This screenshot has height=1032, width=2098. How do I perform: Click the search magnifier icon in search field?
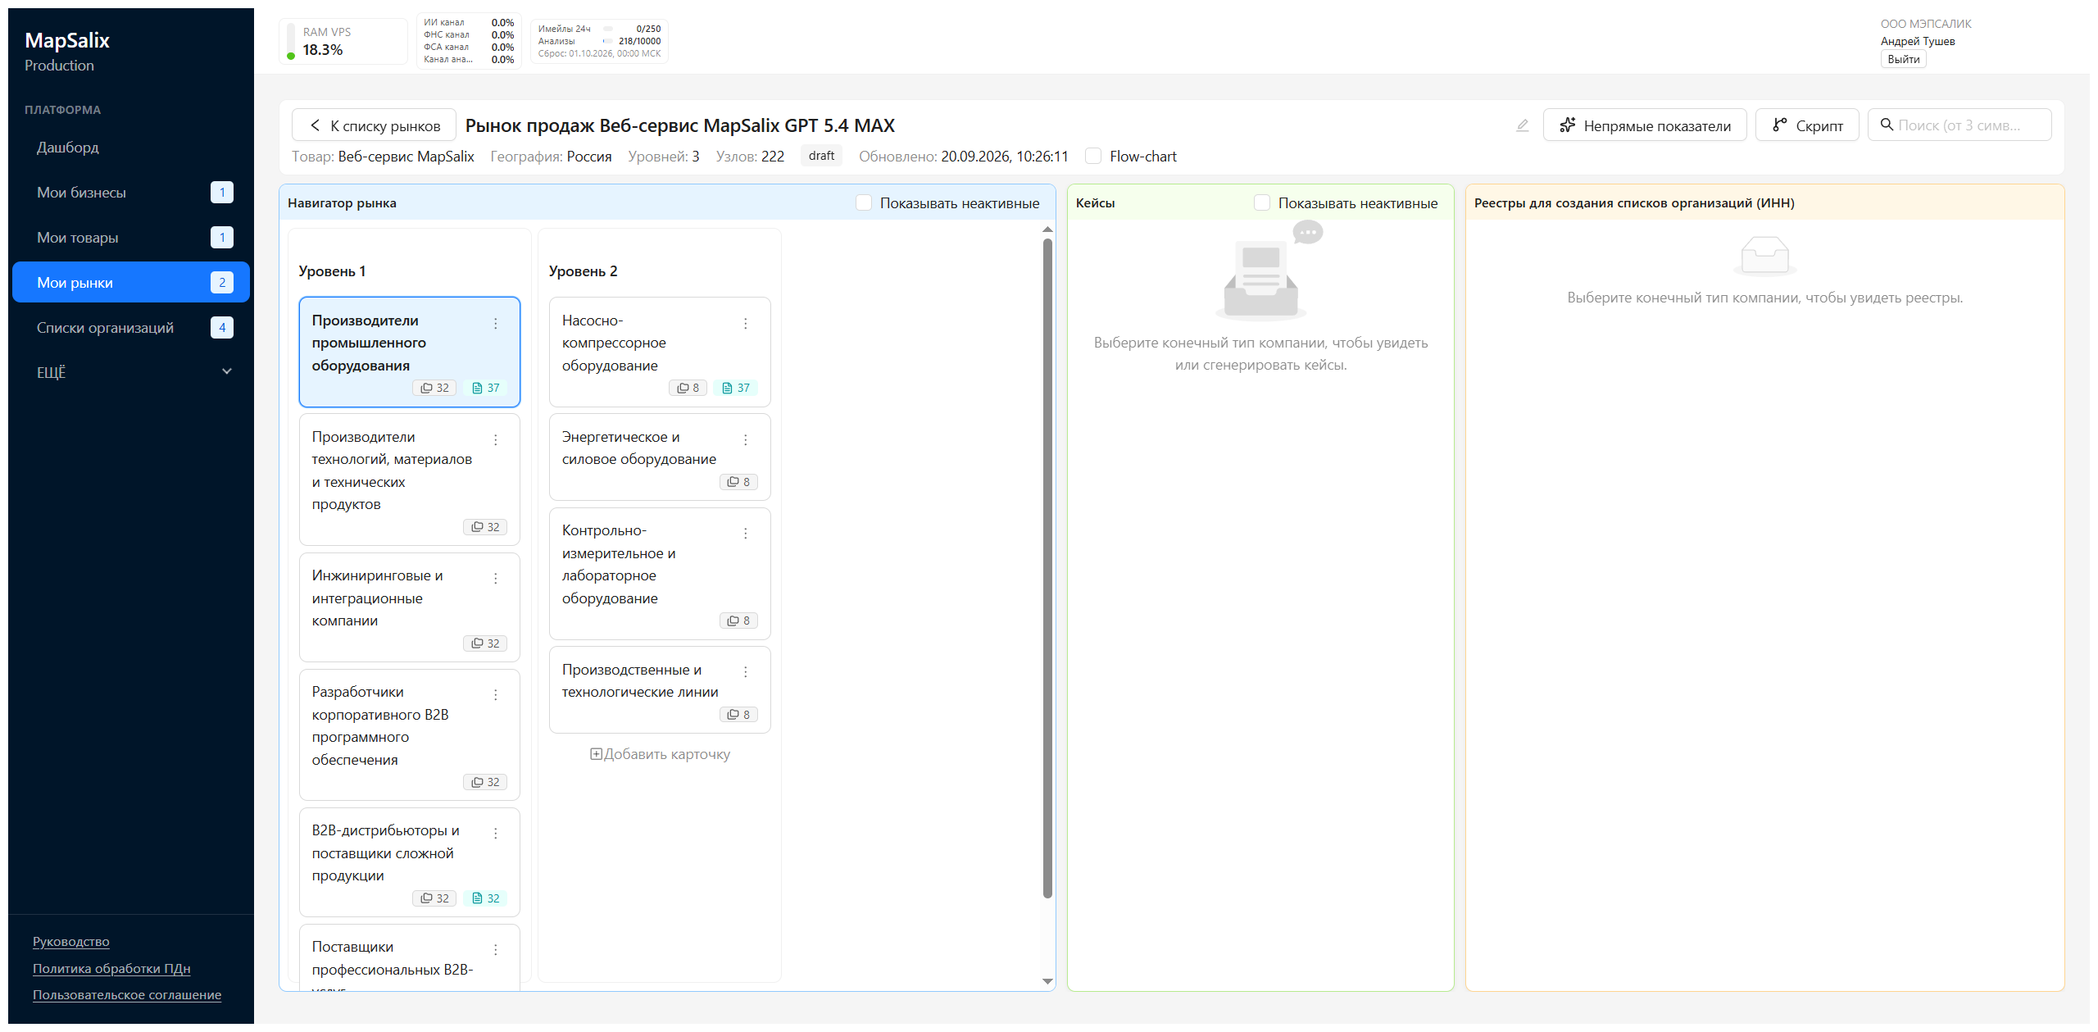pyautogui.click(x=1887, y=125)
